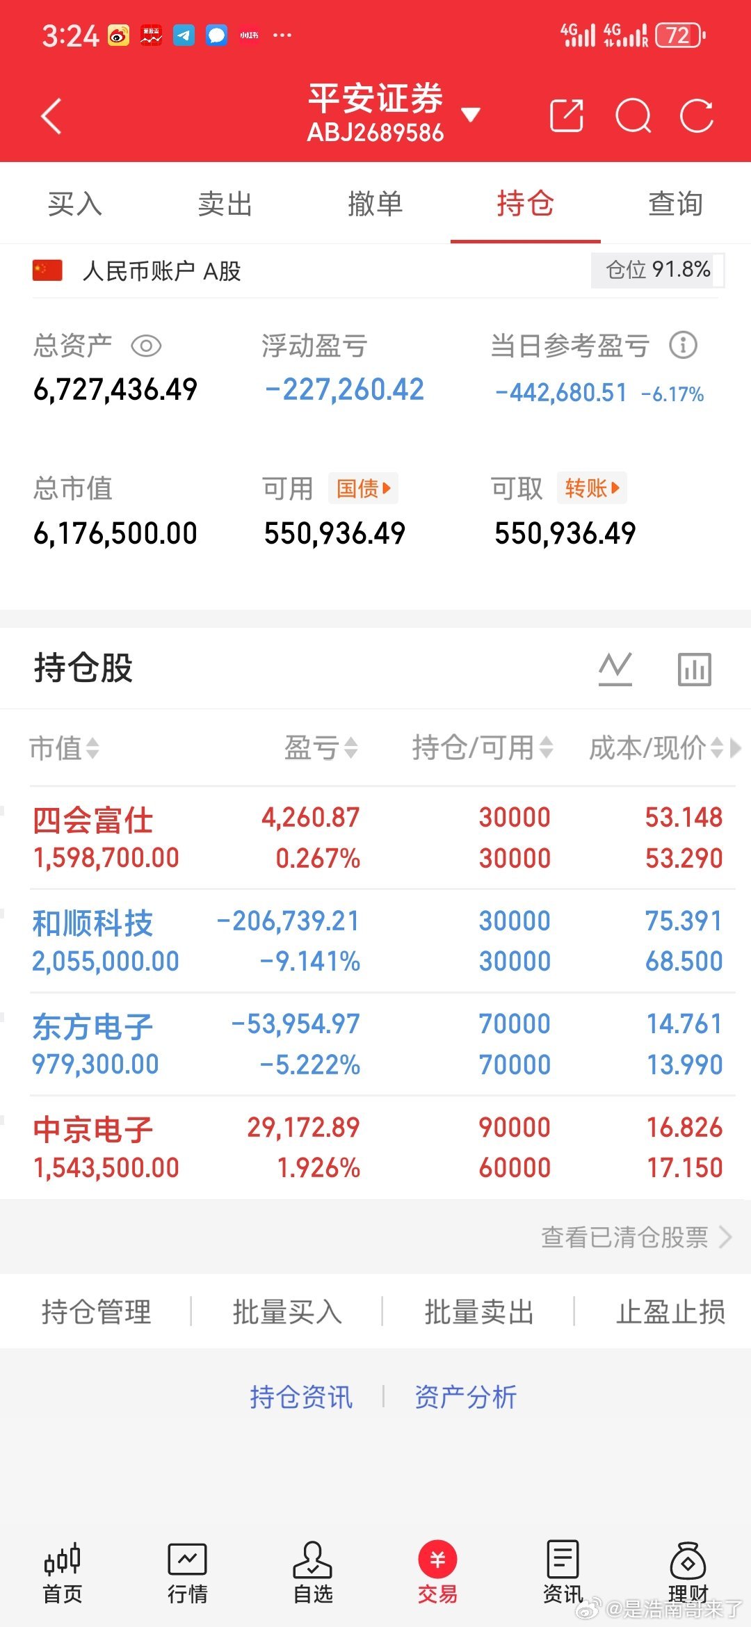Open the Weibo notification icon in status bar
The width and height of the screenshot is (751, 1627).
coord(118,35)
